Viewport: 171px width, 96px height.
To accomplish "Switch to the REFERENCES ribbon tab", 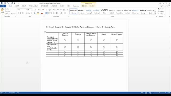I will 44,6.
